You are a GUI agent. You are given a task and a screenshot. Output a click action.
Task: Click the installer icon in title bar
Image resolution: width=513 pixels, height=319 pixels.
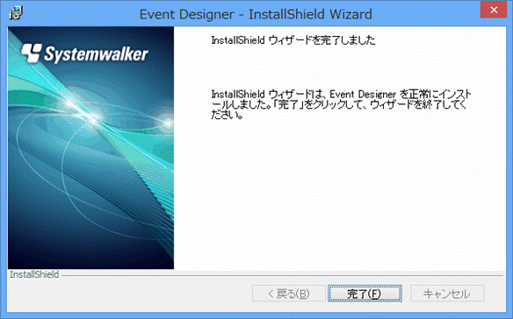click(x=16, y=13)
